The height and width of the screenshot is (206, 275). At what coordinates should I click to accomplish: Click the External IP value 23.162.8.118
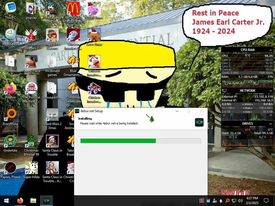[264, 97]
